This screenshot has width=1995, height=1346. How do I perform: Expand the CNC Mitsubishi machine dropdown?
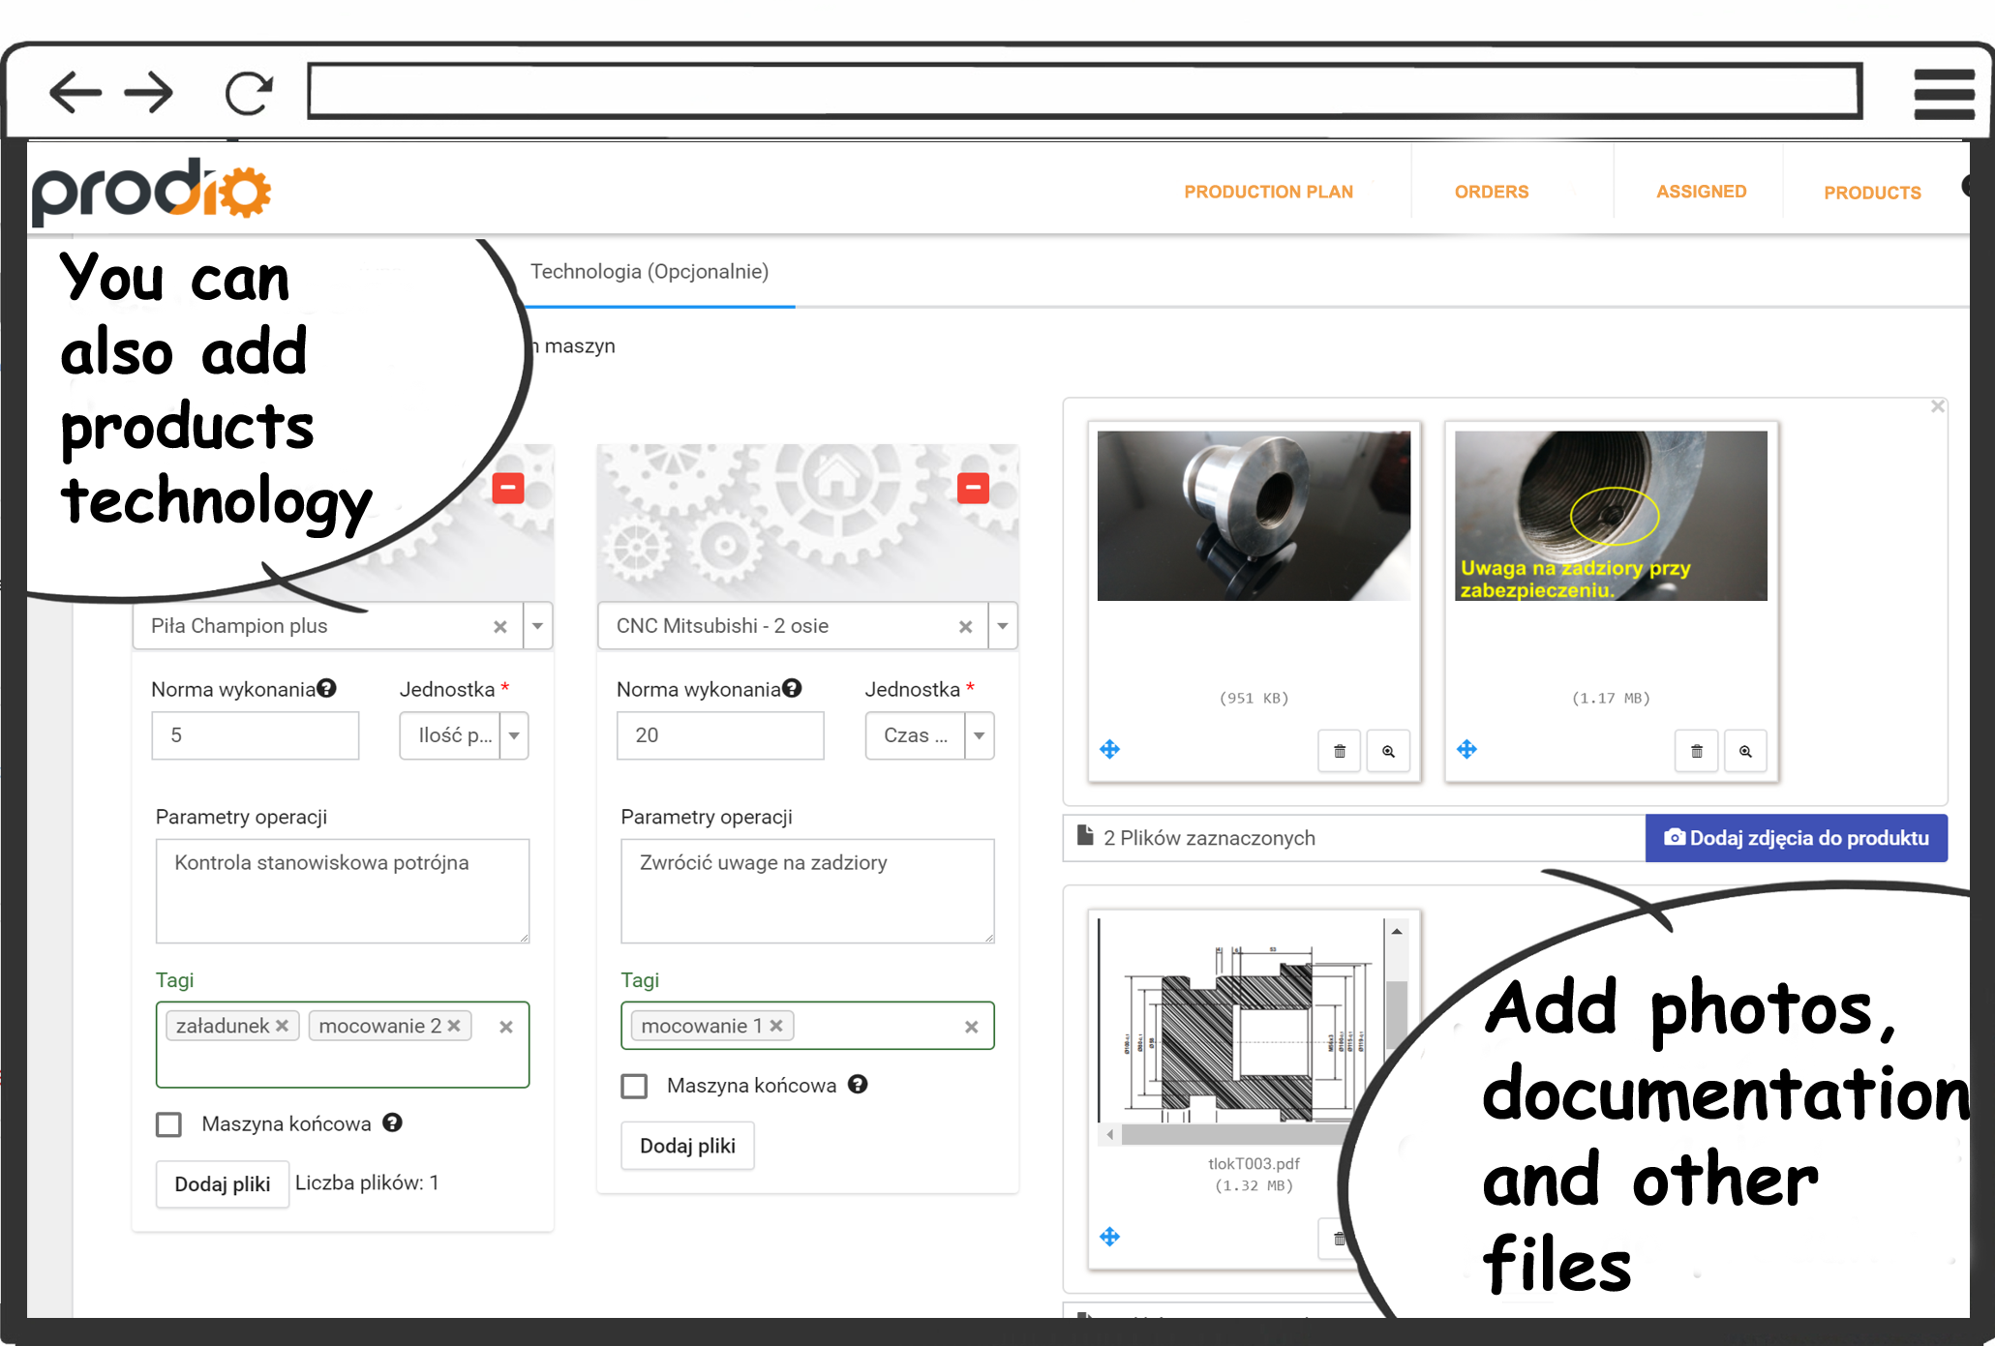pyautogui.click(x=1004, y=626)
